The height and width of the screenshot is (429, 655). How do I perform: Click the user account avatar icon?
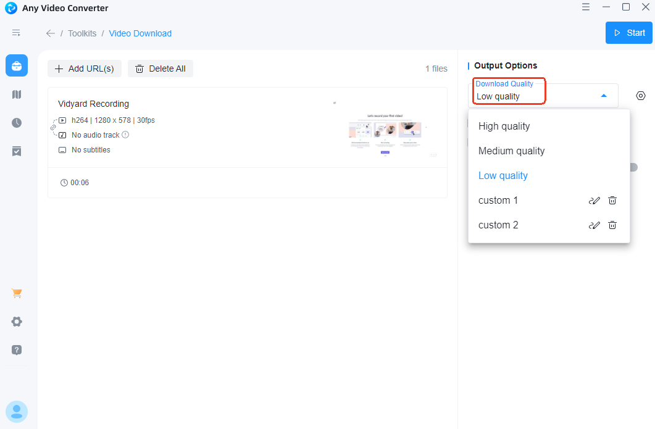(x=17, y=411)
